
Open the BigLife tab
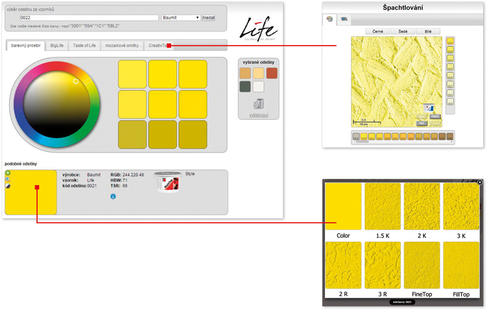click(57, 46)
